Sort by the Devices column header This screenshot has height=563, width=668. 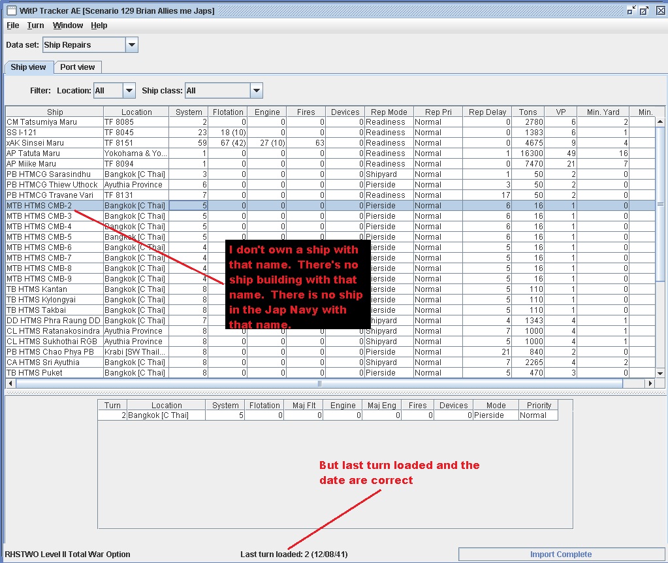tap(345, 112)
